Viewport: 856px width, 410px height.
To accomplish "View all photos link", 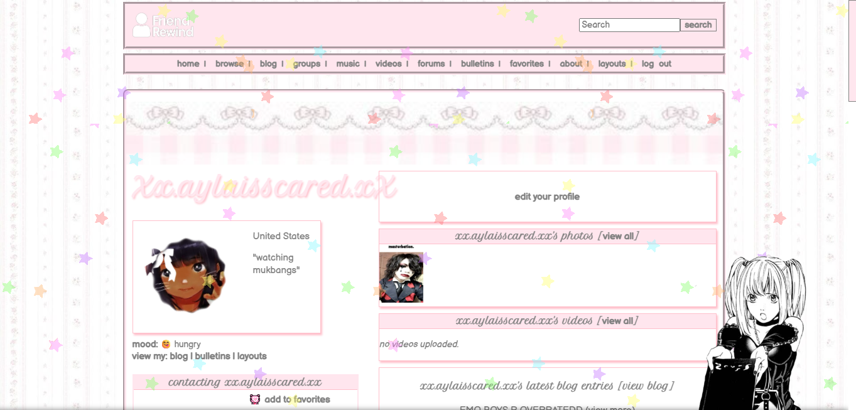I will pyautogui.click(x=619, y=236).
